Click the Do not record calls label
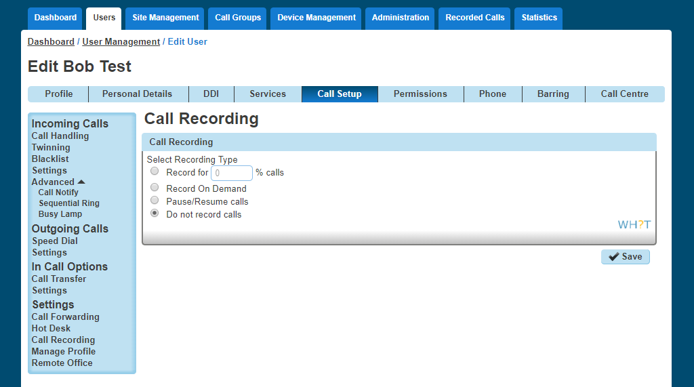Viewport: 694px width, 387px height. [203, 214]
